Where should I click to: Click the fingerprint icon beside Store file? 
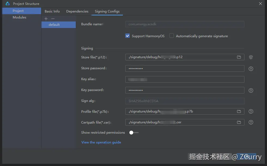click(x=251, y=57)
